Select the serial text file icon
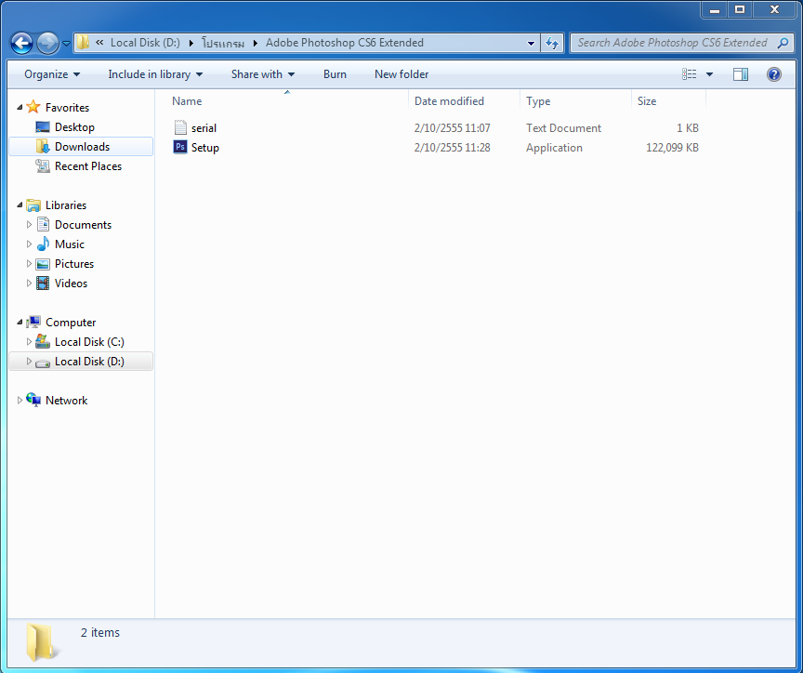 [x=180, y=127]
